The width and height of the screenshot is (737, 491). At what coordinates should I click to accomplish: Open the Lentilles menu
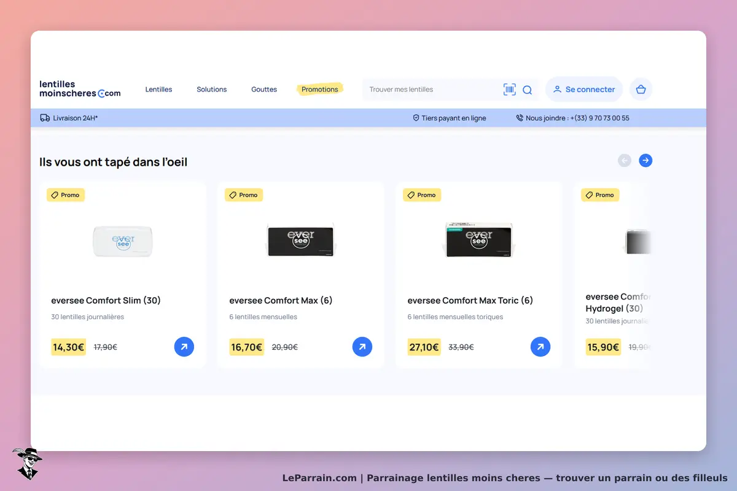[158, 90]
